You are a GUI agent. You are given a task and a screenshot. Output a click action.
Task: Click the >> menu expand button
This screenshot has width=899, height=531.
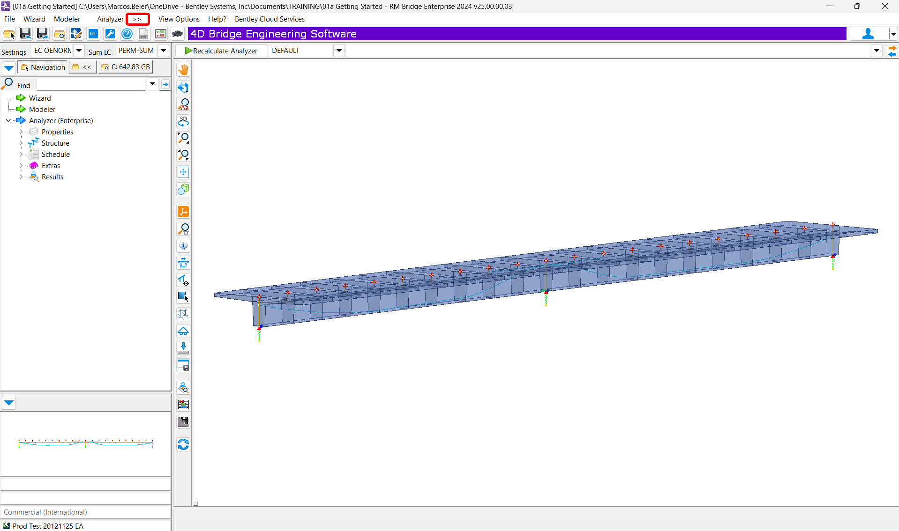click(137, 19)
